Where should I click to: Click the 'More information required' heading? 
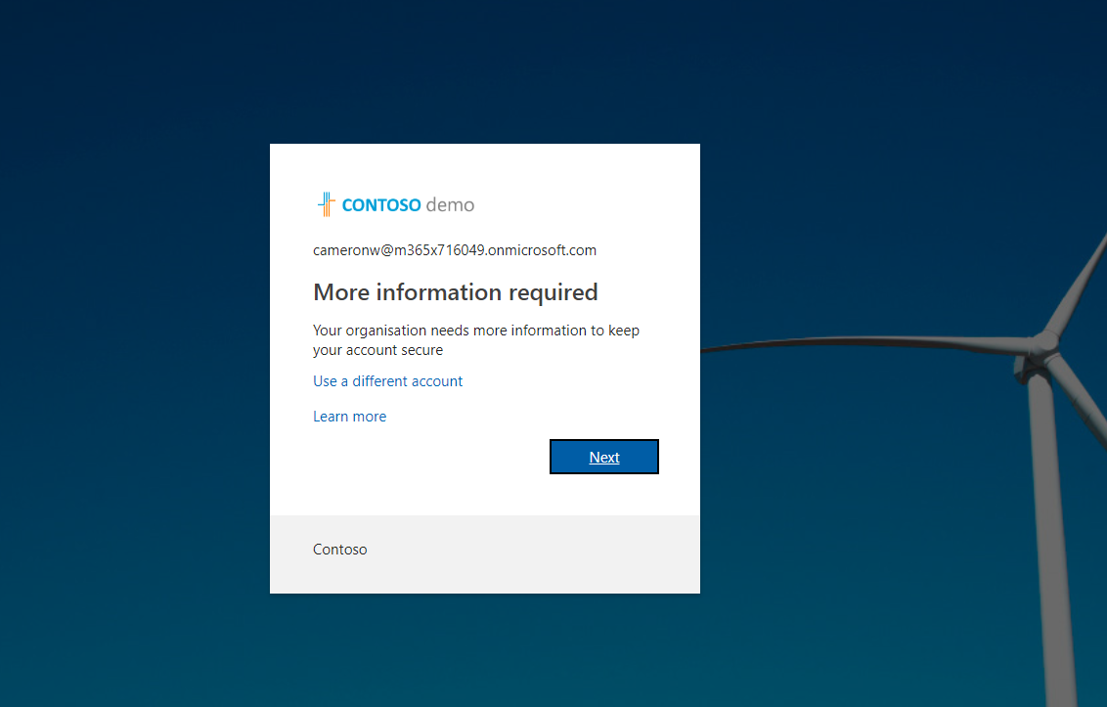pos(456,292)
